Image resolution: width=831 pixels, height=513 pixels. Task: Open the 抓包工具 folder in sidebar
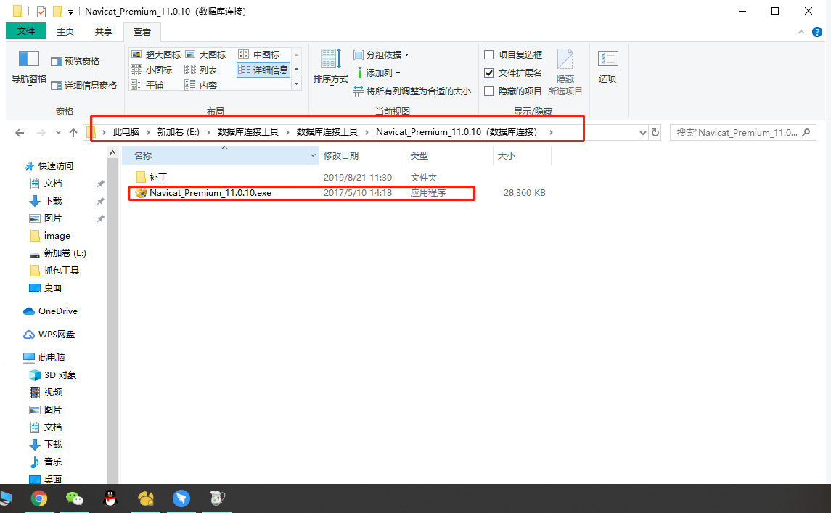tap(54, 271)
